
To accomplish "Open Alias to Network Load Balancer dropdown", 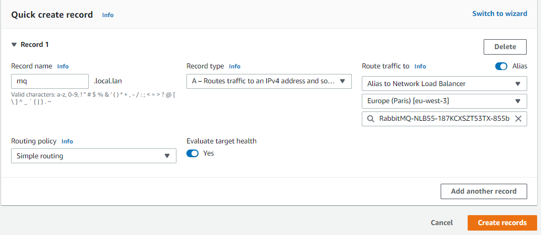I will (x=444, y=84).
